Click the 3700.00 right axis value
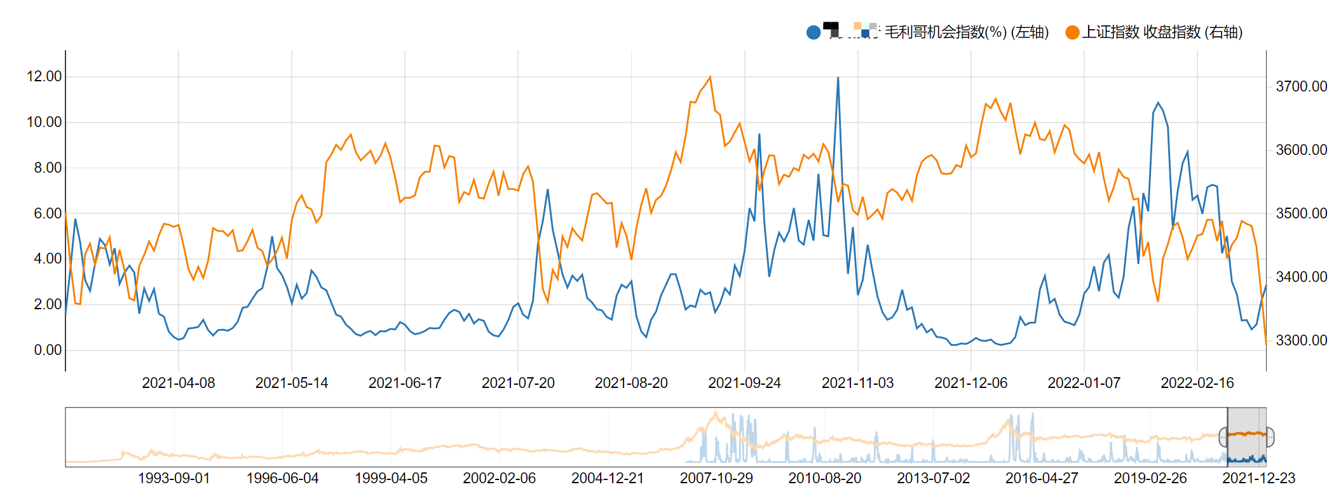Viewport: 1341px width, 494px height. click(x=1302, y=86)
